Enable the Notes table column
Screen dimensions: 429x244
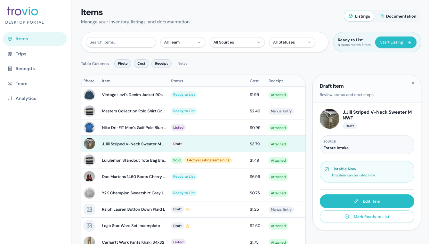[x=182, y=63]
